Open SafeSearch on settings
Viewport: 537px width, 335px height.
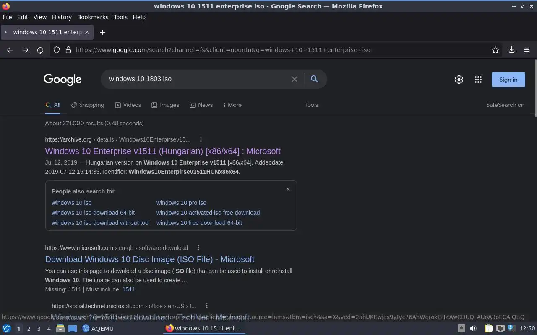click(x=505, y=105)
